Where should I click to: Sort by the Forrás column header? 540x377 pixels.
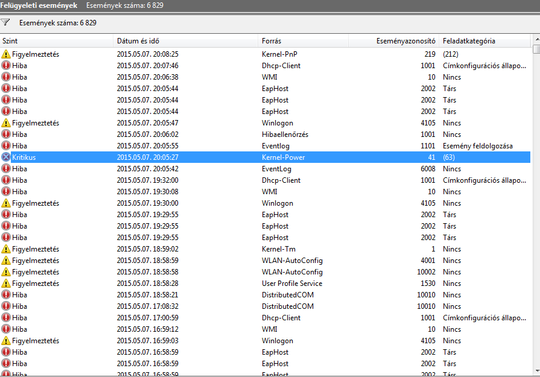[303, 41]
